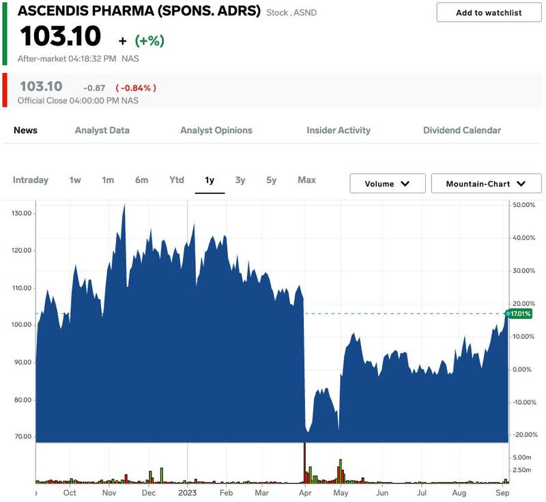Add ASND stock to watchlist
This screenshot has height=502, width=546.
pyautogui.click(x=489, y=12)
